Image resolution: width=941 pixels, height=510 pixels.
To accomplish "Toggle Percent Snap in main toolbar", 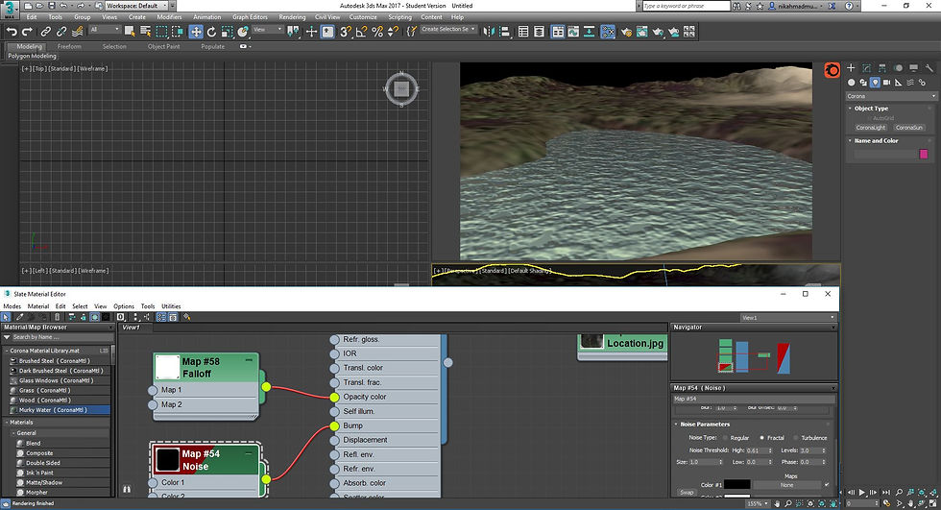I will [x=376, y=32].
